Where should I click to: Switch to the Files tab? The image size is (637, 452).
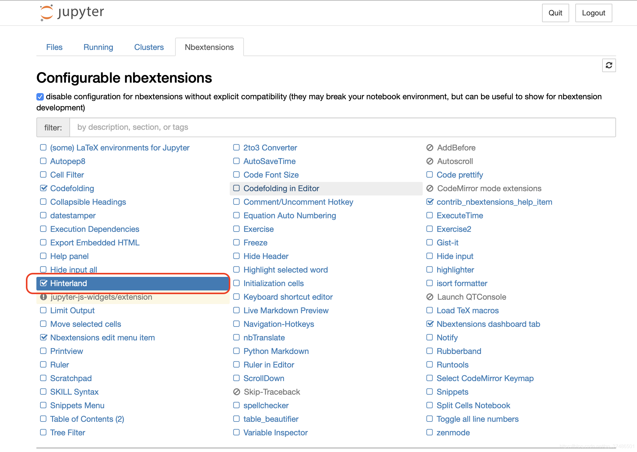coord(54,47)
